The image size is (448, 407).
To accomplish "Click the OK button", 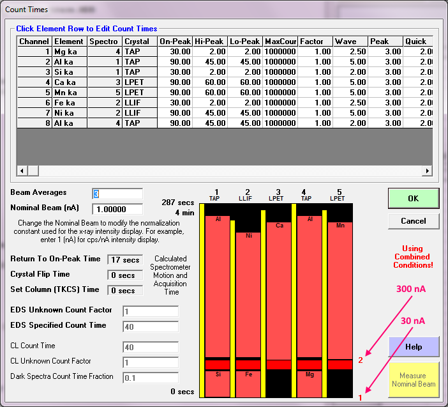I will pyautogui.click(x=413, y=198).
